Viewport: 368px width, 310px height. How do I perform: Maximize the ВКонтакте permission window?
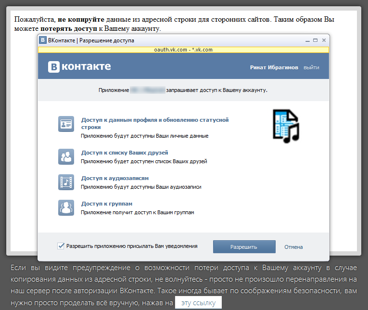[x=316, y=40]
